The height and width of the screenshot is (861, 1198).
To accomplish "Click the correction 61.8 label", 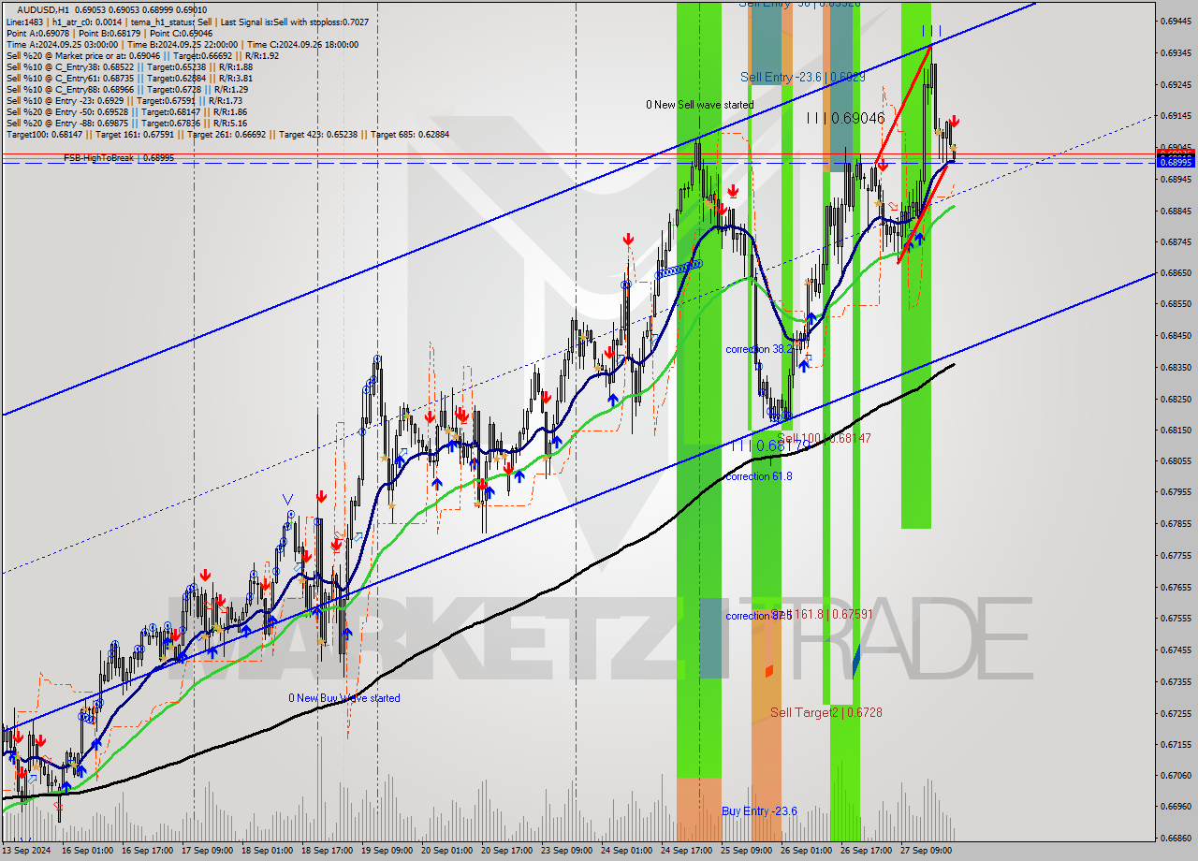I will (759, 476).
